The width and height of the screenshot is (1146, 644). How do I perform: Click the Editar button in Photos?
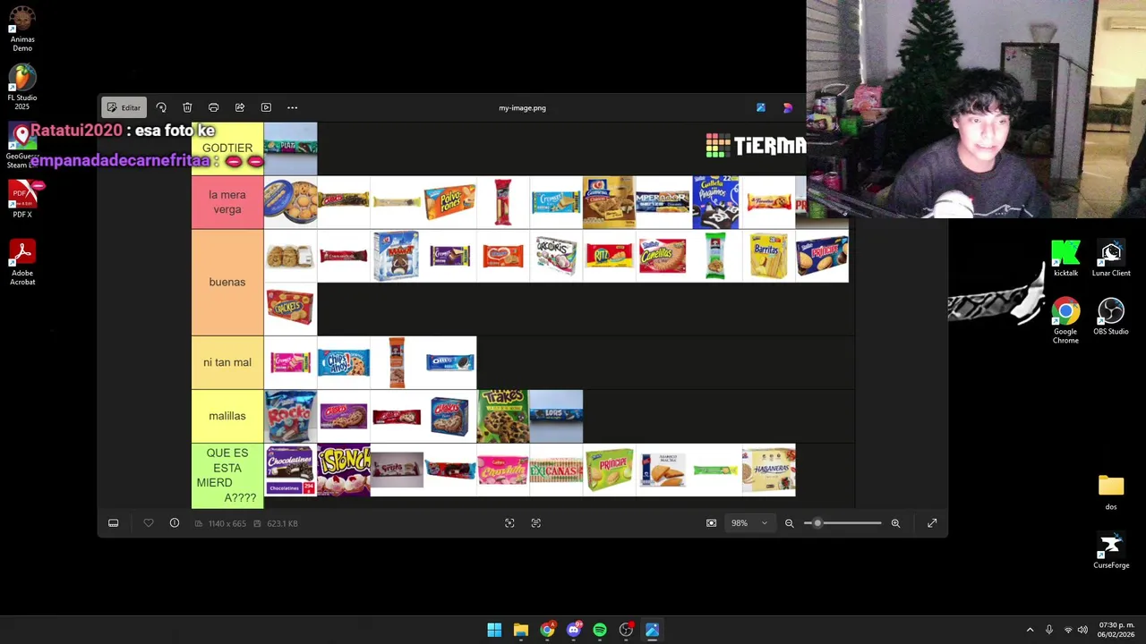(x=124, y=107)
